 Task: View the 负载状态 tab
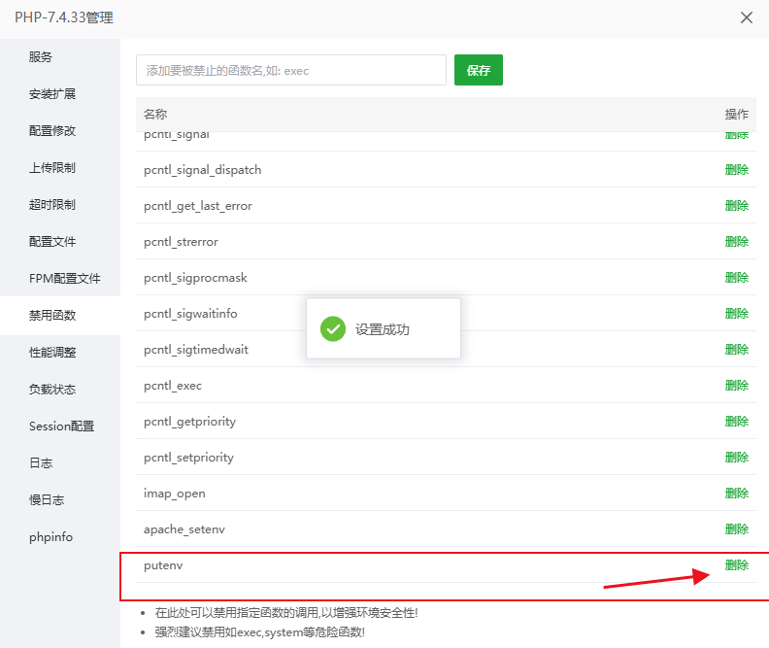(x=52, y=389)
